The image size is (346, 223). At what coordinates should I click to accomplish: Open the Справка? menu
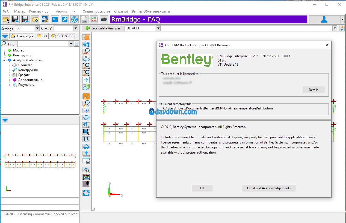click(121, 11)
